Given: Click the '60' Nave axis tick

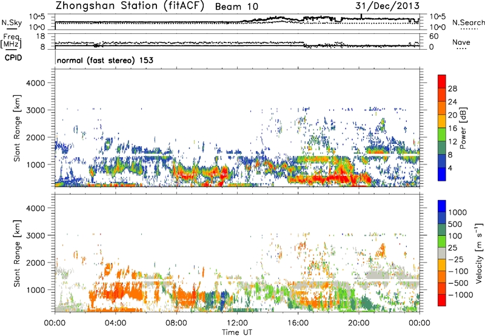Looking at the screenshot, I should pos(433,36).
